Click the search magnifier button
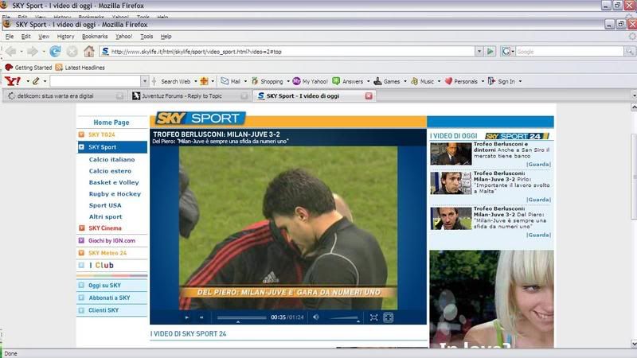 coord(629,52)
